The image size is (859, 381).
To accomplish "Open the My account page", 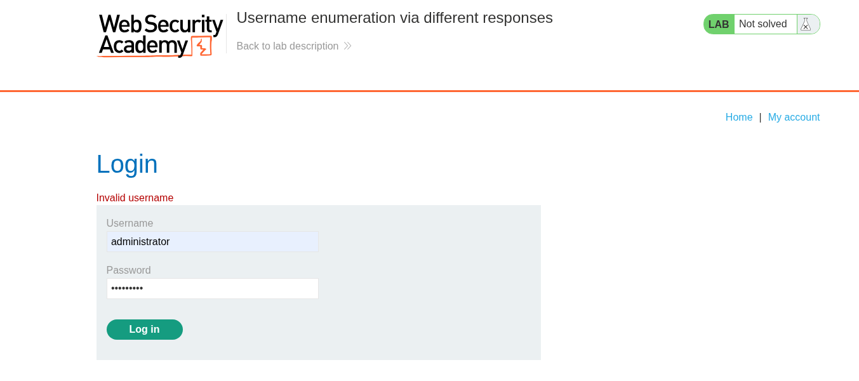I will 794,117.
